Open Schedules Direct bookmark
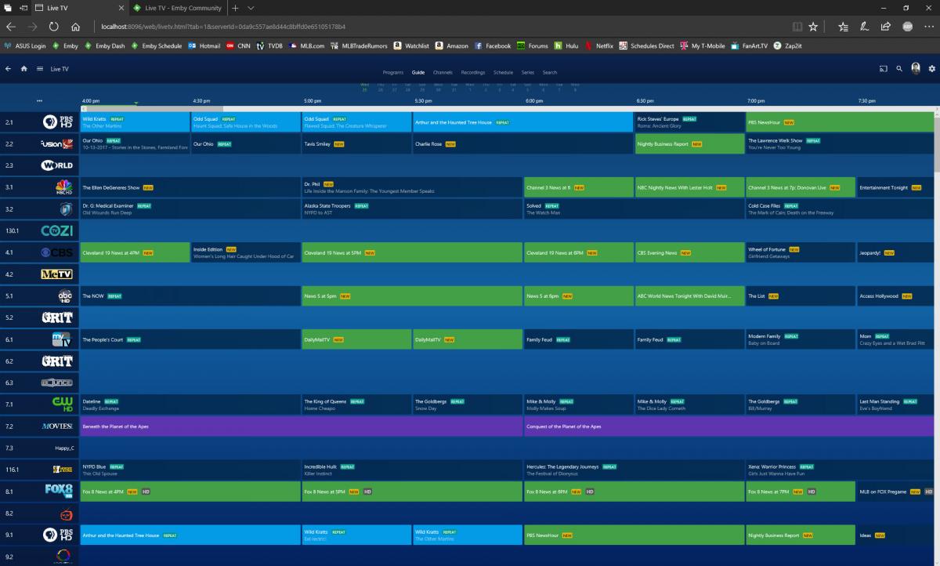The width and height of the screenshot is (940, 566). pyautogui.click(x=646, y=46)
